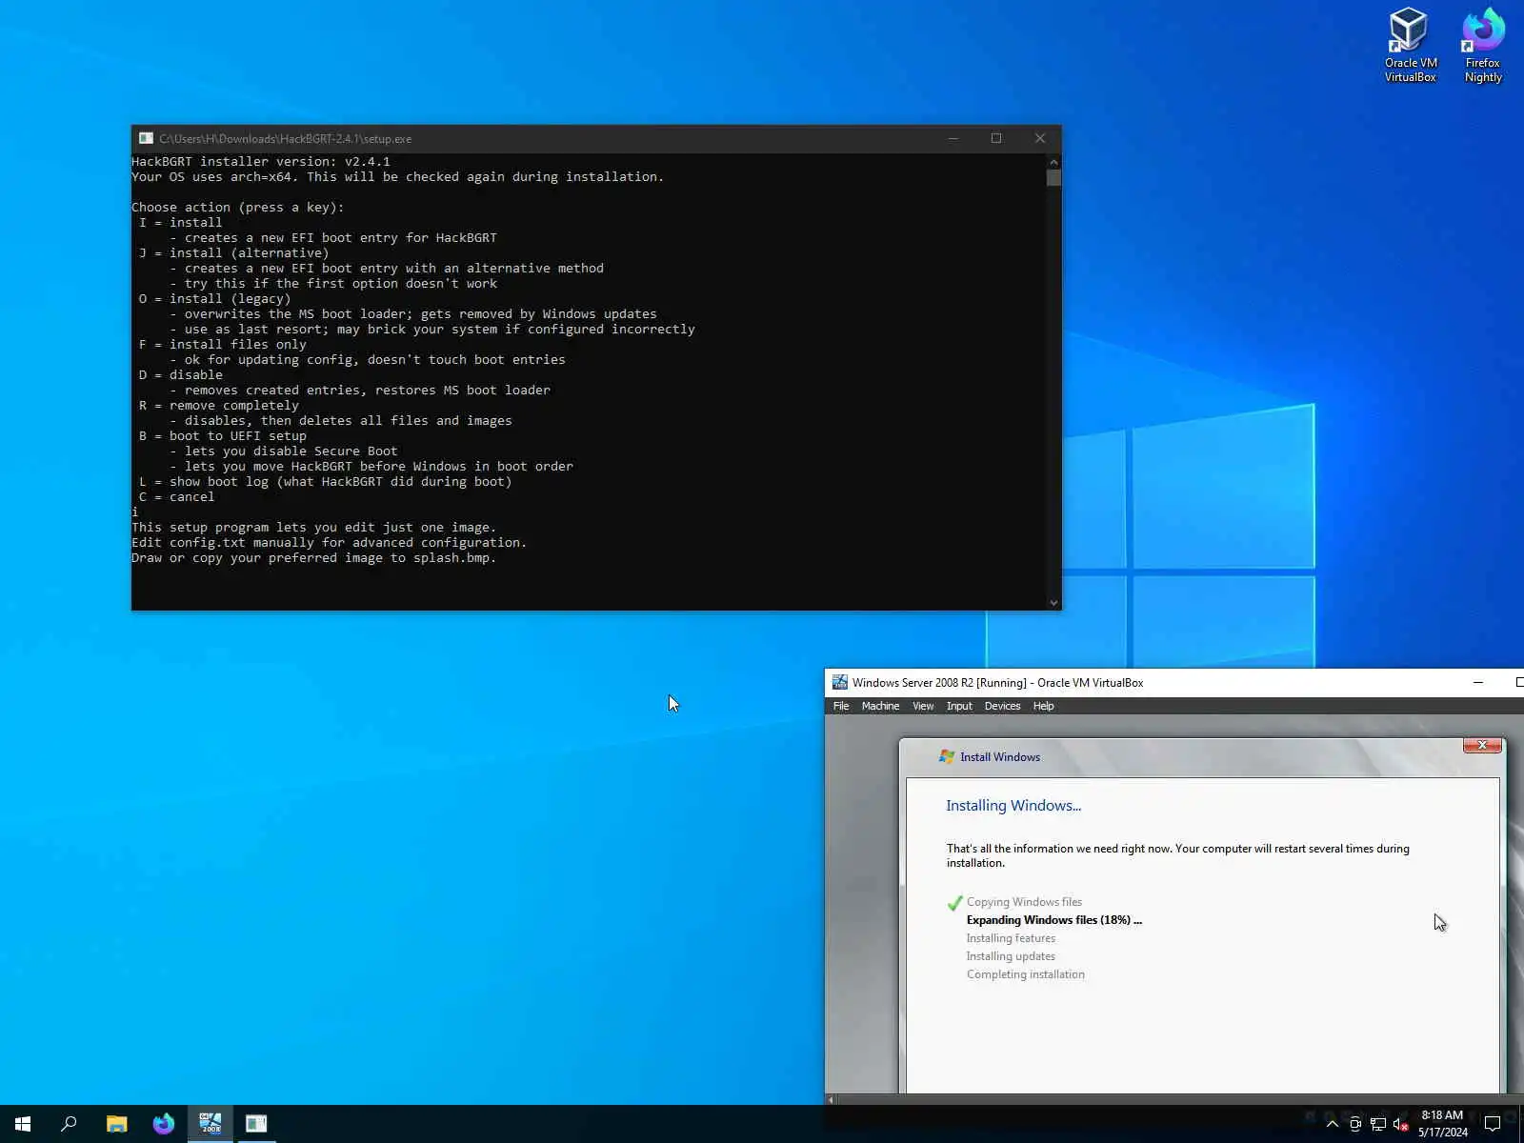
Task: Open the Devices menu in VirtualBox
Action: (1002, 706)
